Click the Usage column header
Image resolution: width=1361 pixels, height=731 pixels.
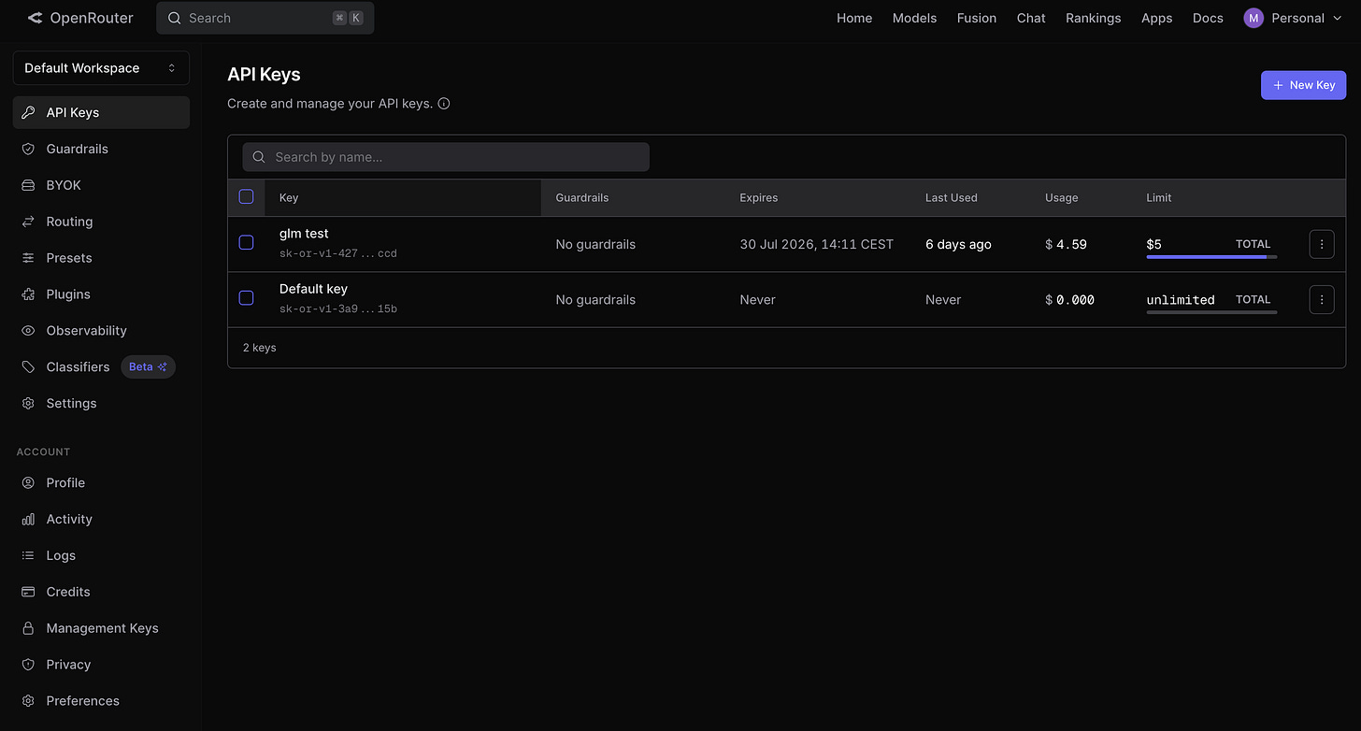click(x=1061, y=198)
